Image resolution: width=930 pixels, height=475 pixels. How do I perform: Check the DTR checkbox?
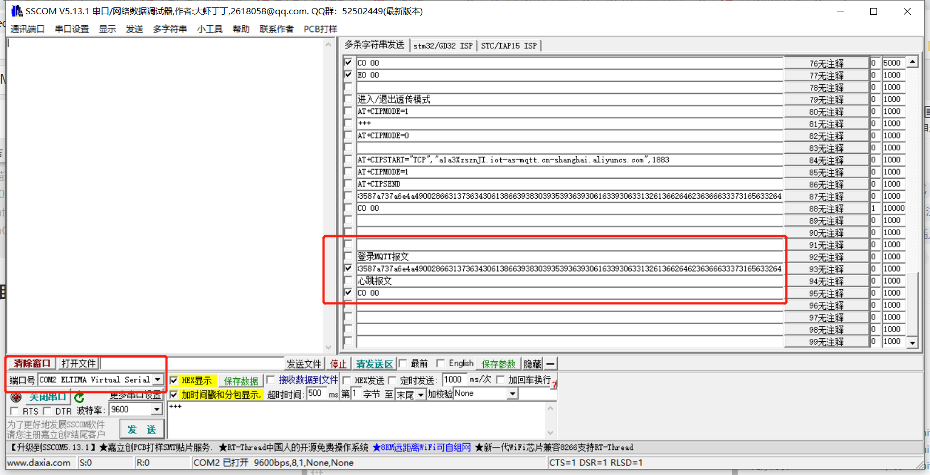(47, 411)
